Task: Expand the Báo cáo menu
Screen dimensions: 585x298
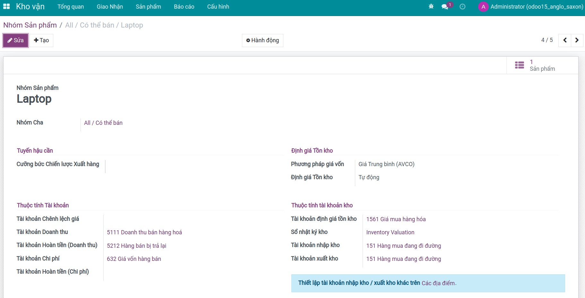Action: [x=184, y=7]
